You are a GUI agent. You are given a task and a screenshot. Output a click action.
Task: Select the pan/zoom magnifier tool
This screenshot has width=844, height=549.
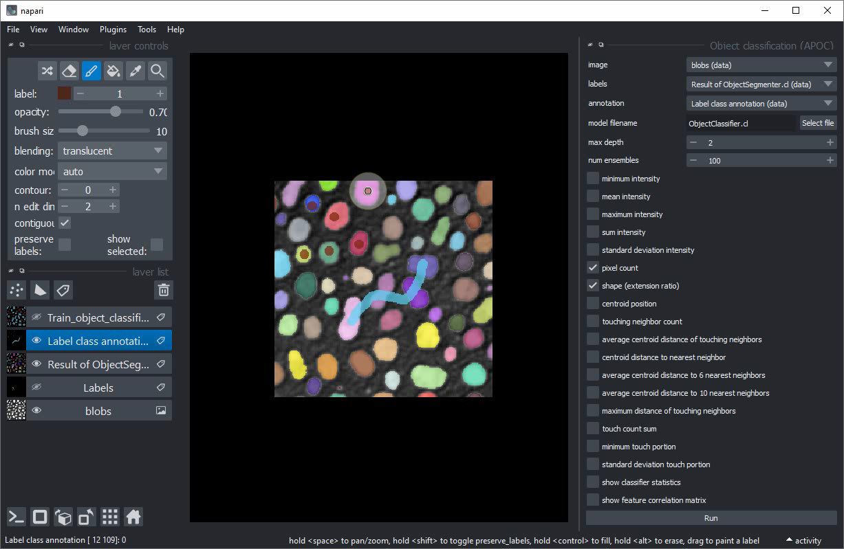pyautogui.click(x=158, y=71)
